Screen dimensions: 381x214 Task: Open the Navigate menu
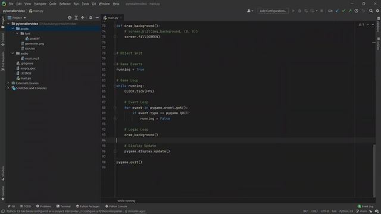(x=40, y=4)
